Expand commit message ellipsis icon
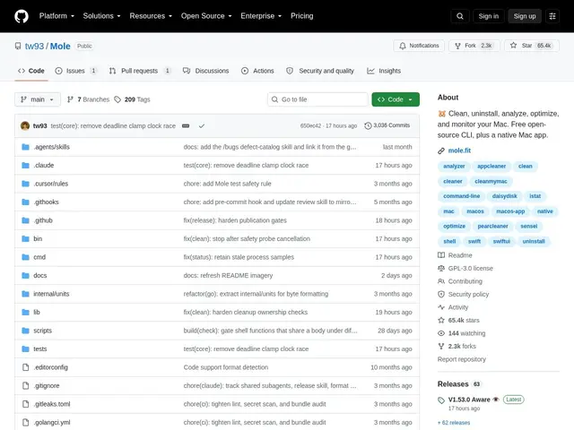This screenshot has width=574, height=430. [x=186, y=125]
